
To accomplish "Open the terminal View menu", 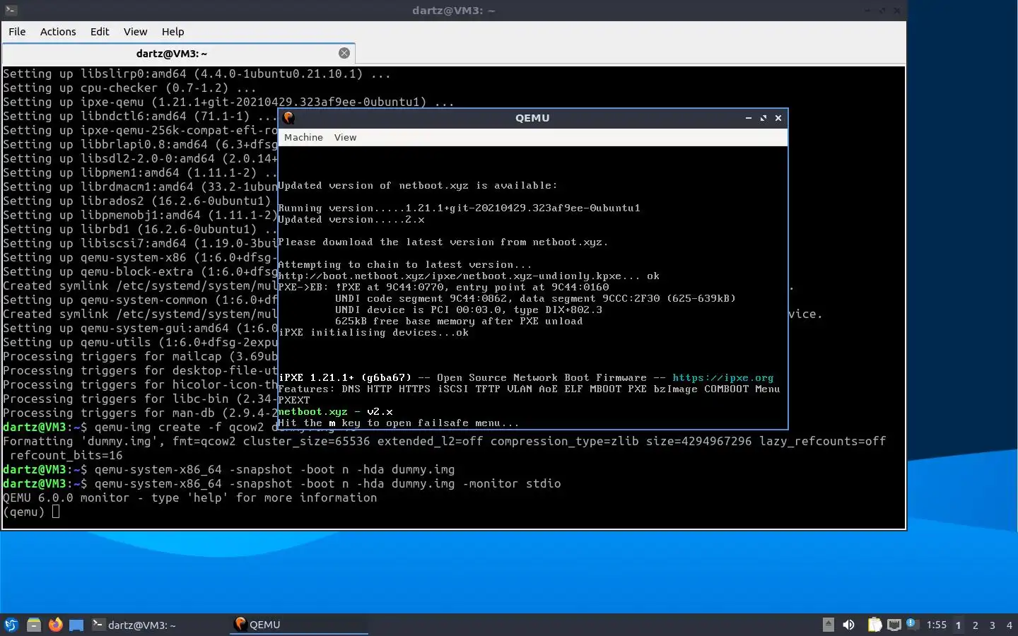I will pos(135,32).
